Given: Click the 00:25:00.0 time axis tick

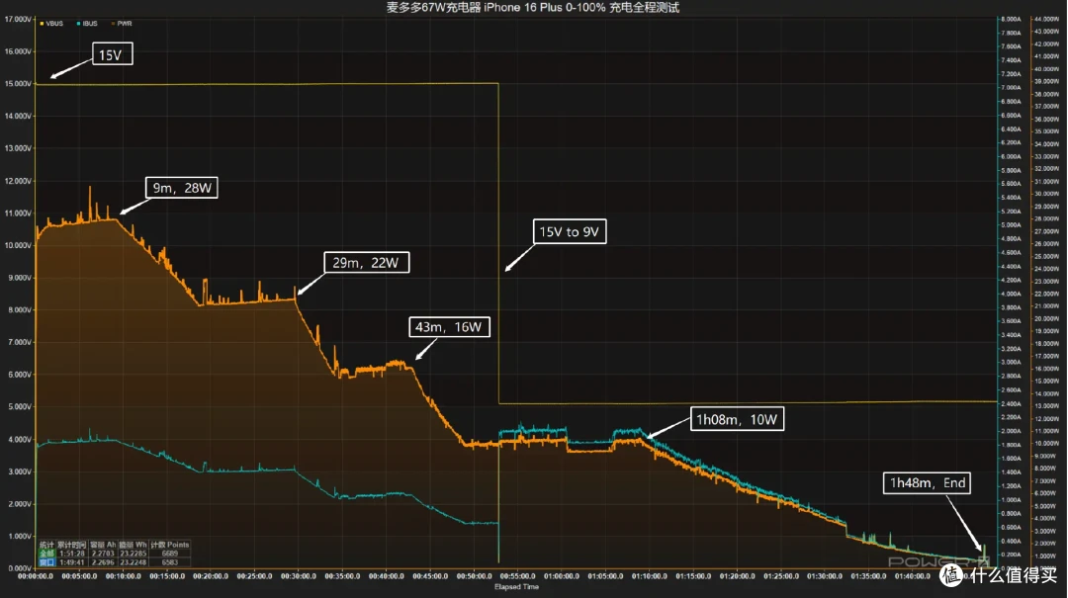Looking at the screenshot, I should coord(255,576).
